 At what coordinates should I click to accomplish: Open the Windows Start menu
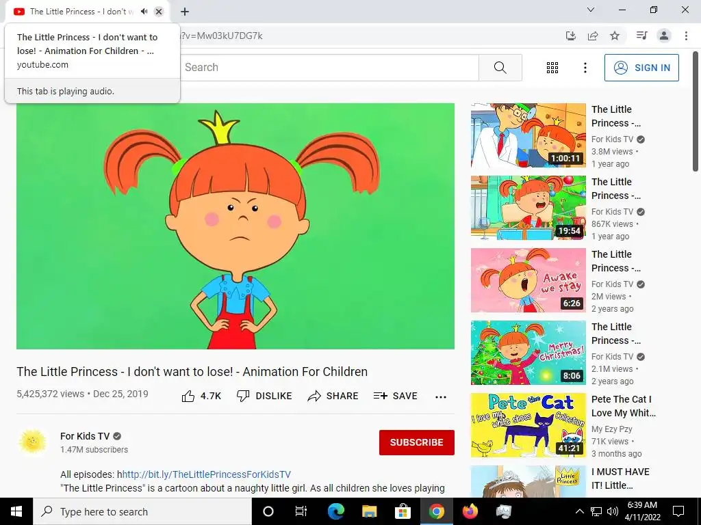point(16,511)
